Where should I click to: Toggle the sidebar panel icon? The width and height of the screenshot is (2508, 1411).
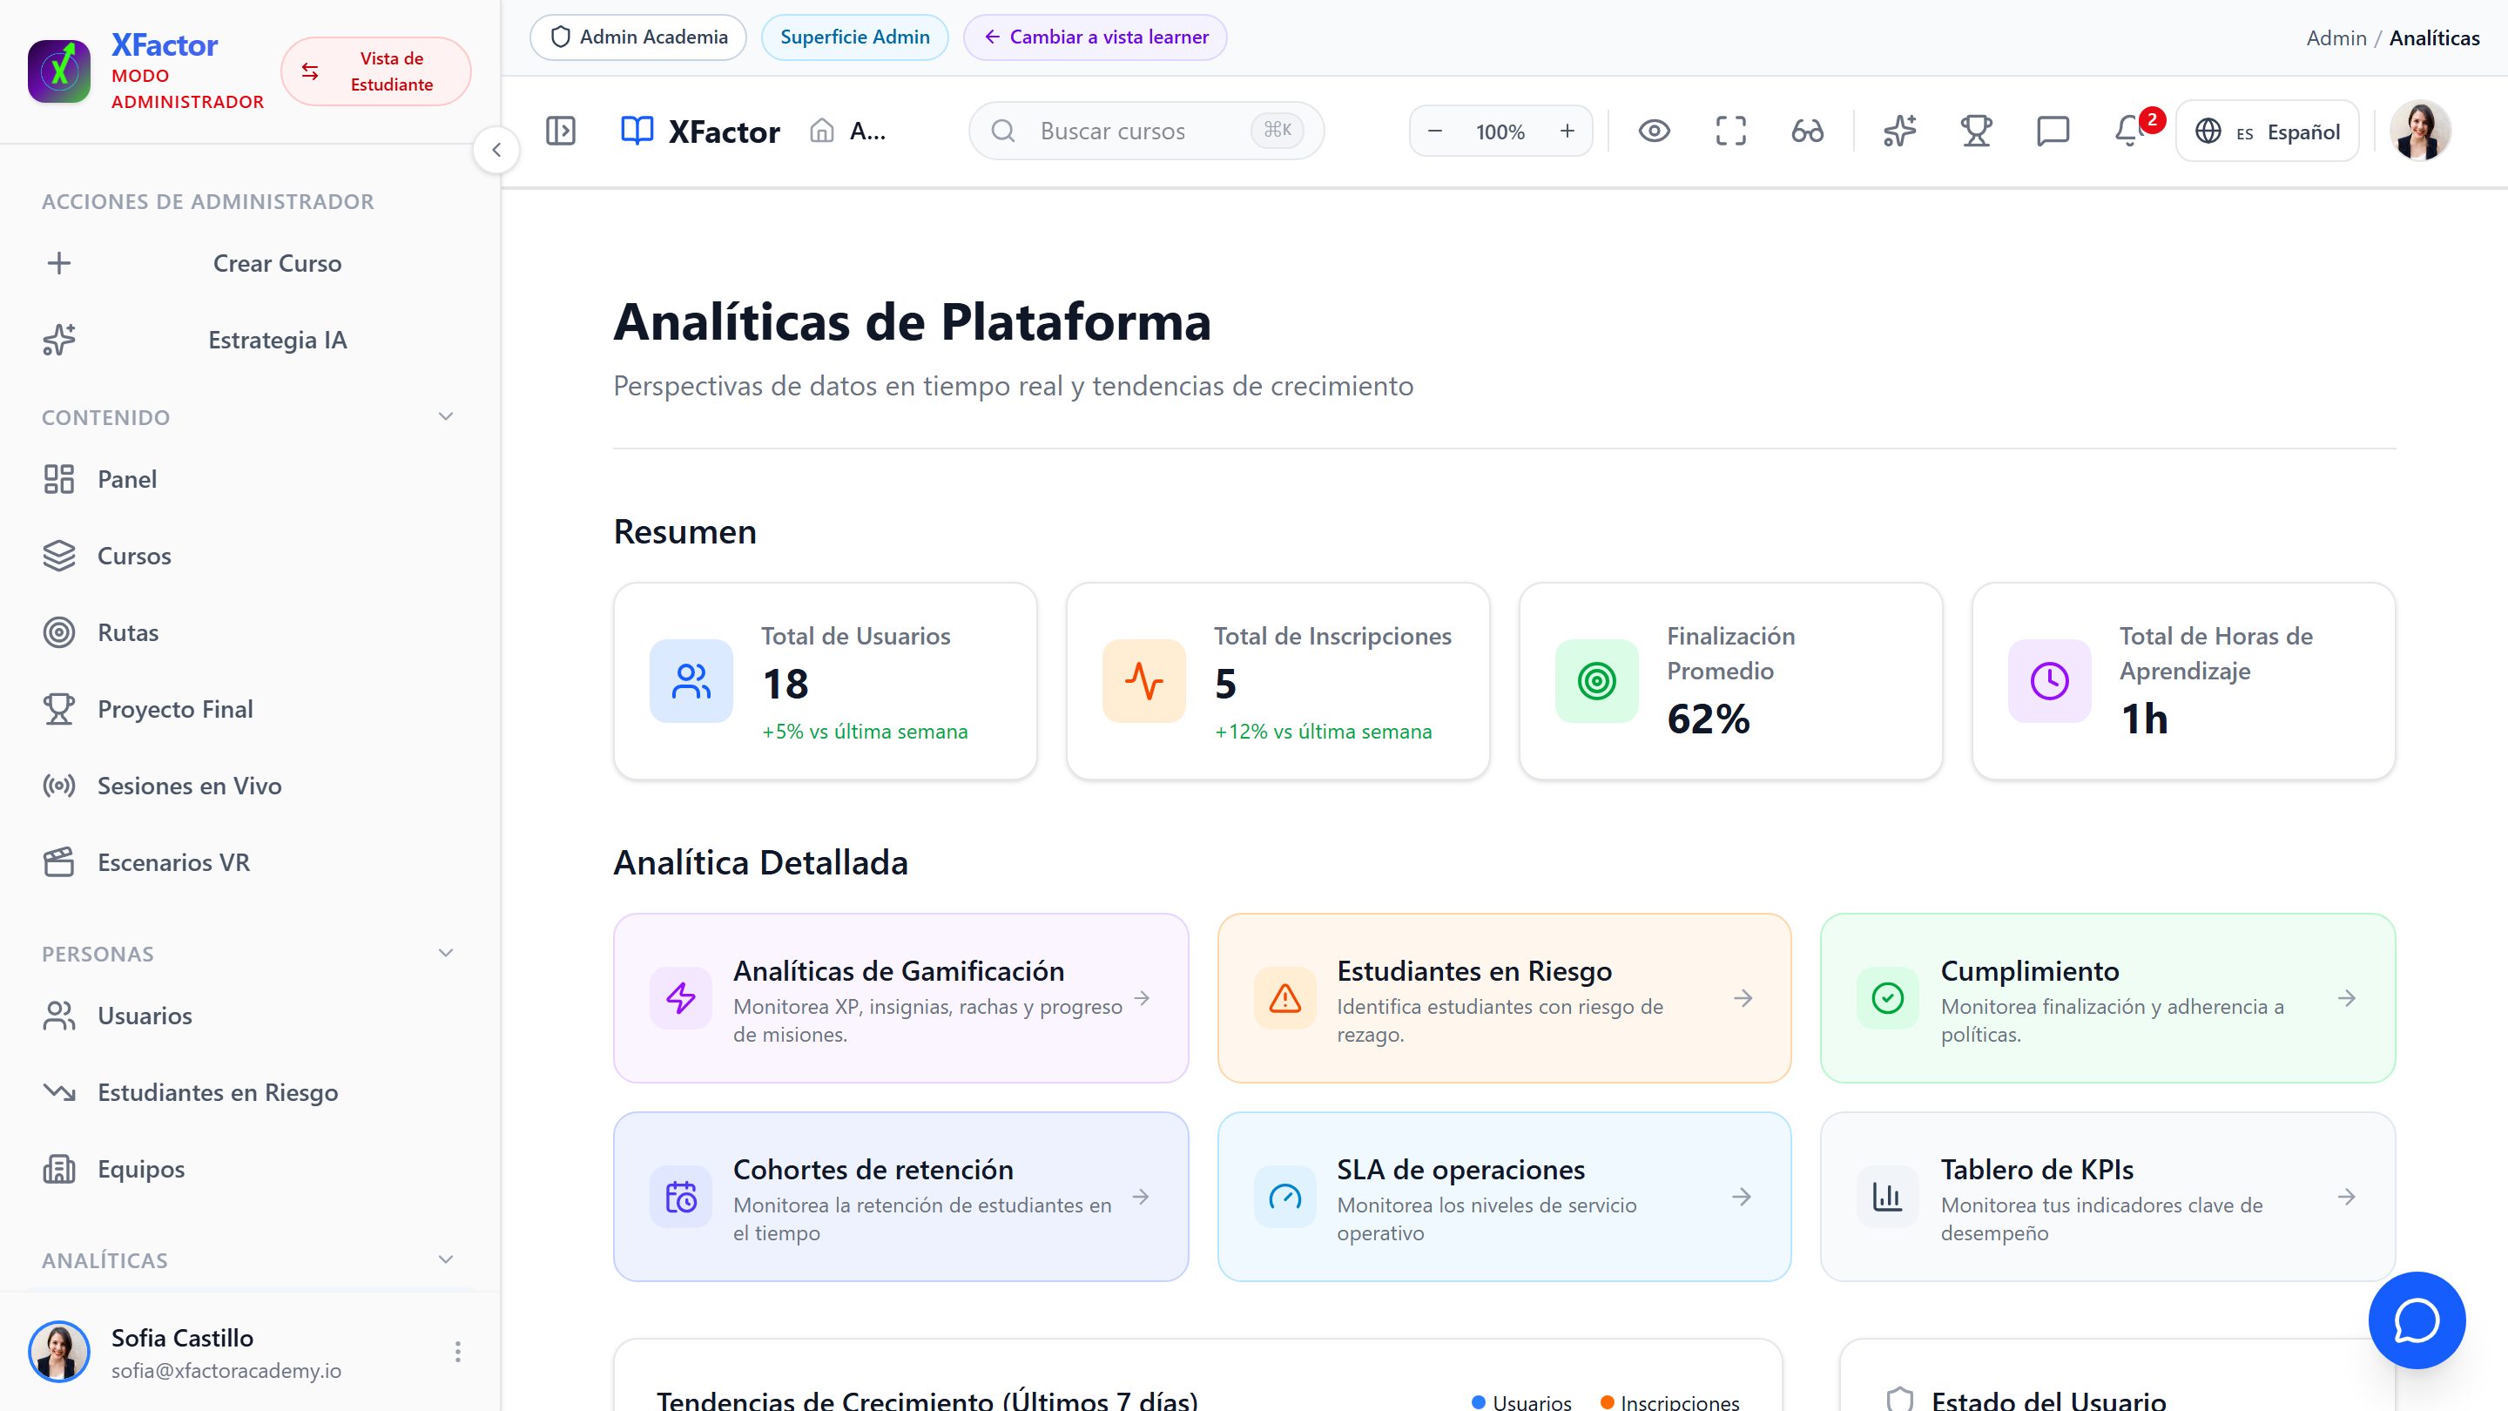(561, 131)
